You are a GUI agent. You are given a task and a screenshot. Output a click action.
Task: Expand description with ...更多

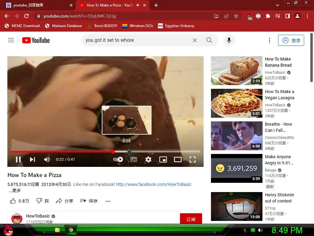click(14, 191)
